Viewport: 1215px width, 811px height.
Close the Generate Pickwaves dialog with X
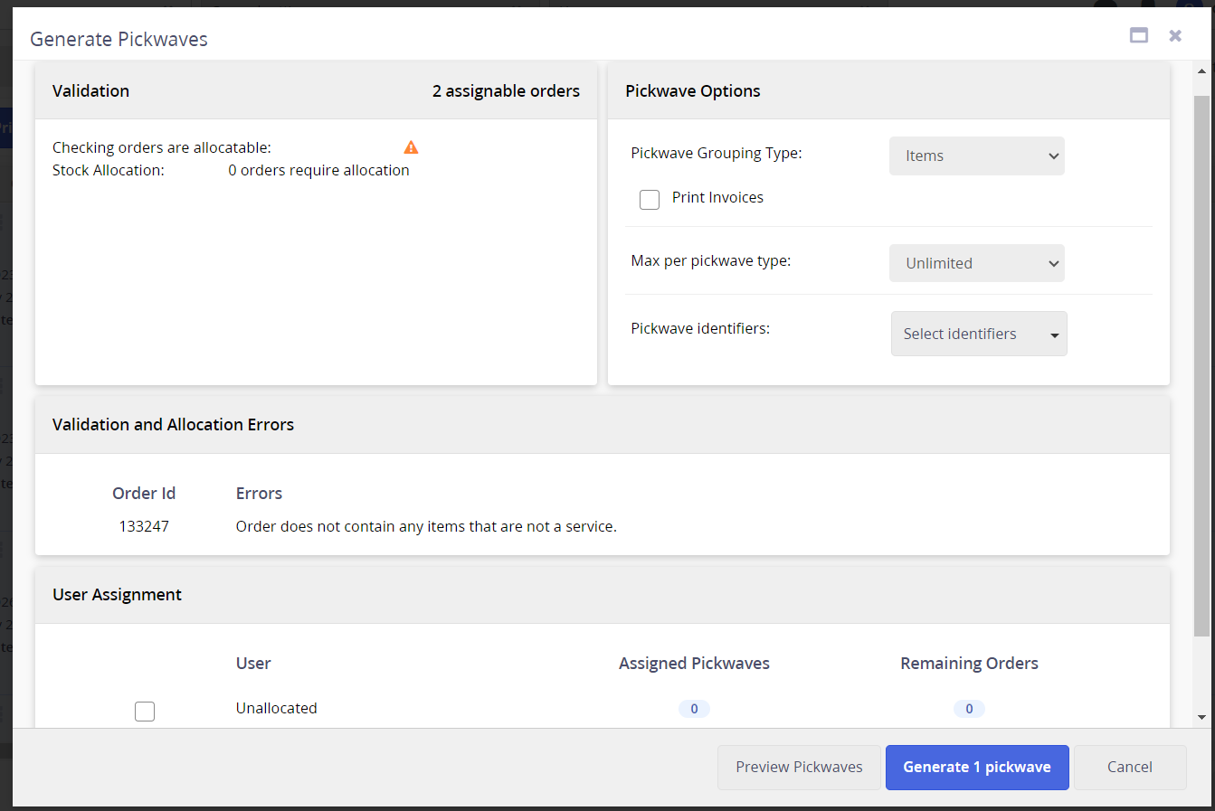click(1175, 35)
